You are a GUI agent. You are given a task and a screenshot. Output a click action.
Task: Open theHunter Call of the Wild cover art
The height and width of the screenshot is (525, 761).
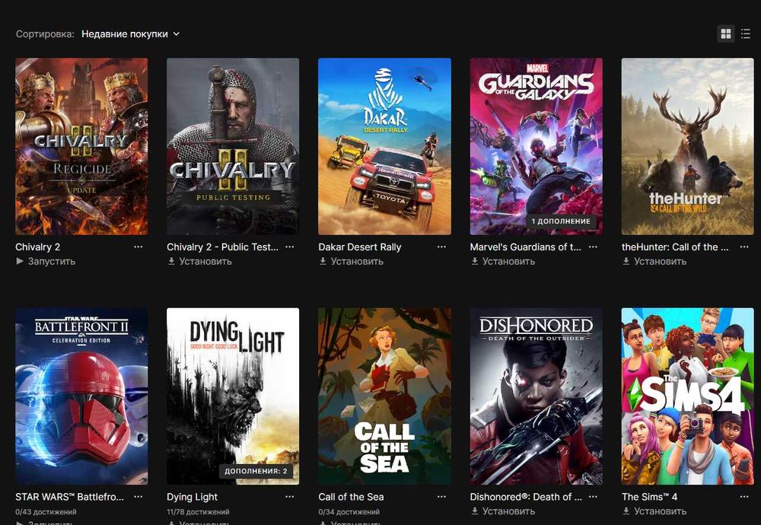(x=688, y=147)
